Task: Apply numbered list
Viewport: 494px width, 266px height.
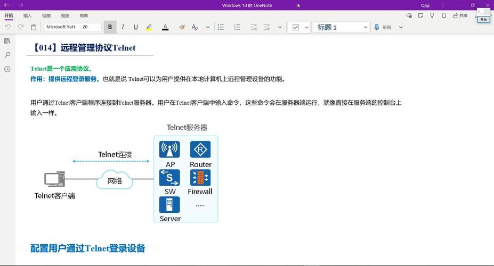Action: pyautogui.click(x=237, y=27)
